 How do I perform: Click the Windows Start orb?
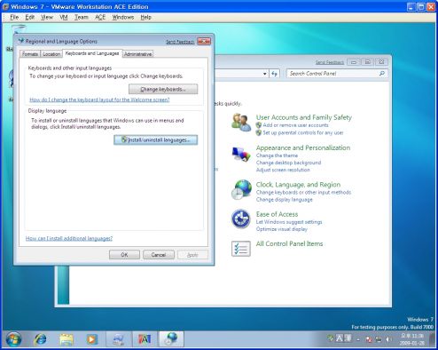tap(13, 339)
